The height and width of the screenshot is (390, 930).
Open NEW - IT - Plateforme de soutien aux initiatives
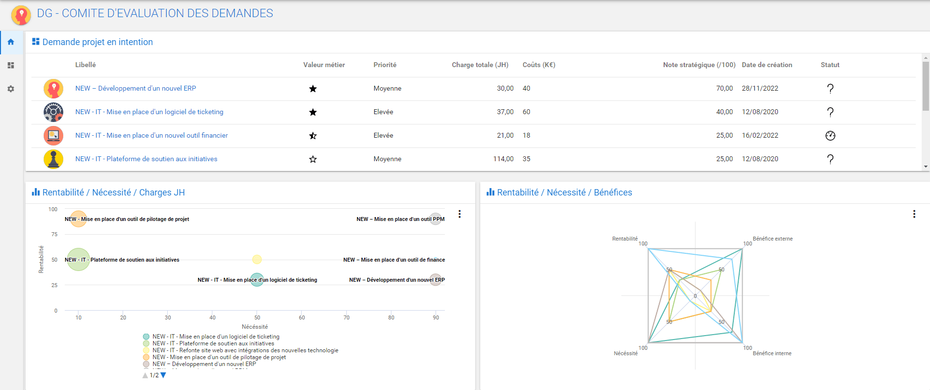click(146, 159)
